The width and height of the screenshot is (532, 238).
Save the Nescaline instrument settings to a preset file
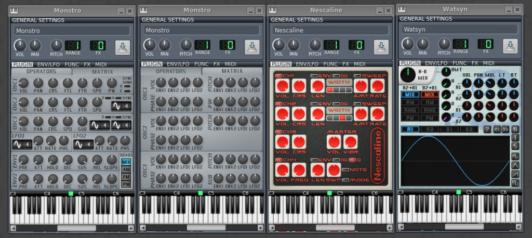381,47
